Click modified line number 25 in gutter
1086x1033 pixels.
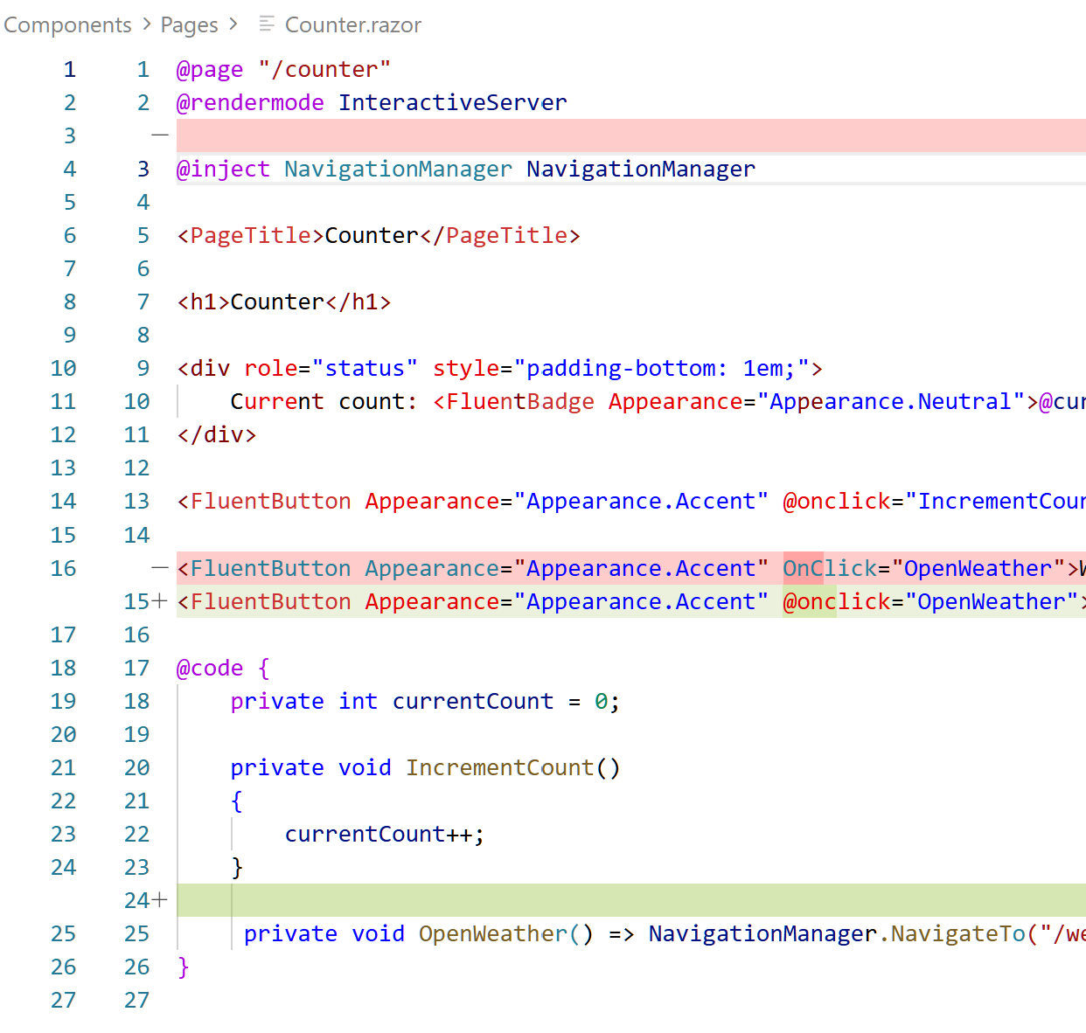(136, 933)
